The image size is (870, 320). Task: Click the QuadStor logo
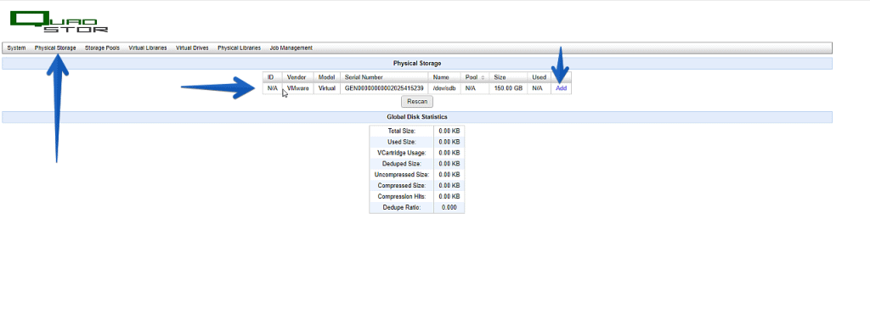click(x=59, y=21)
